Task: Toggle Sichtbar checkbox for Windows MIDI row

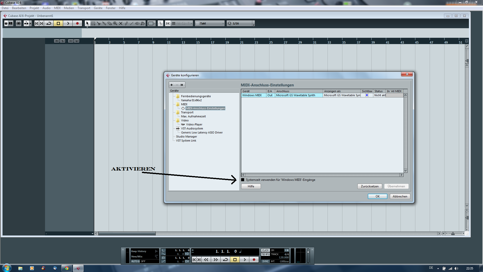Action: pyautogui.click(x=367, y=95)
